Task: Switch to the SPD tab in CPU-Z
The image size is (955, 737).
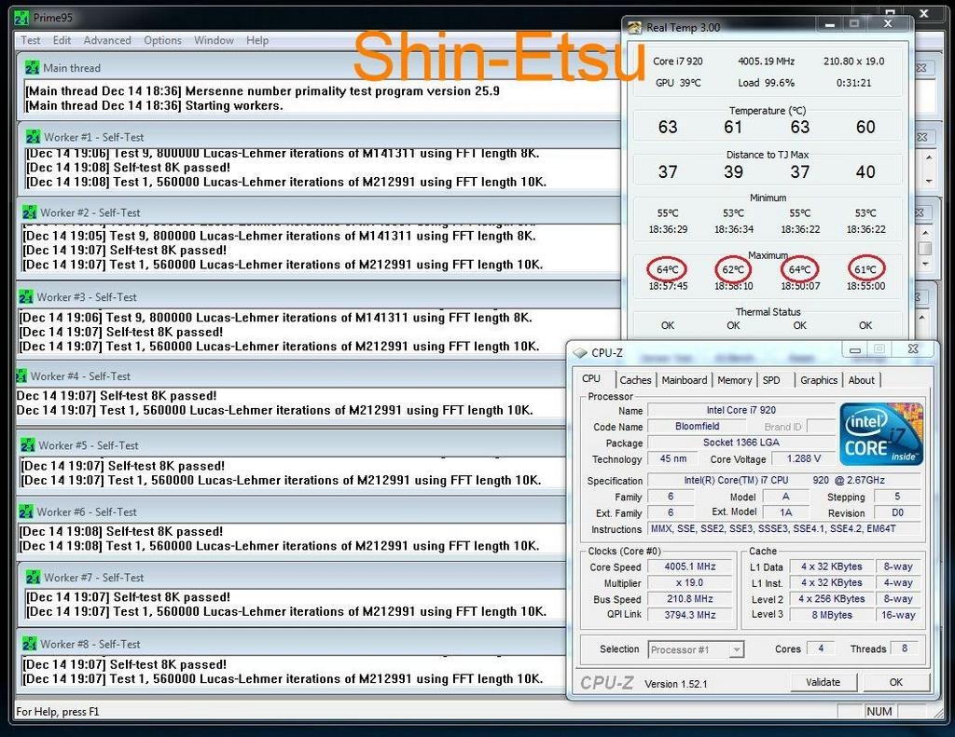Action: (771, 380)
